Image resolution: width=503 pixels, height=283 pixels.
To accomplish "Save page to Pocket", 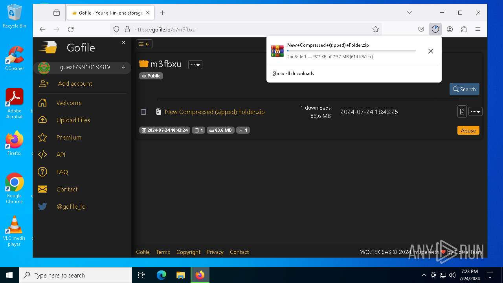I will (x=421, y=29).
